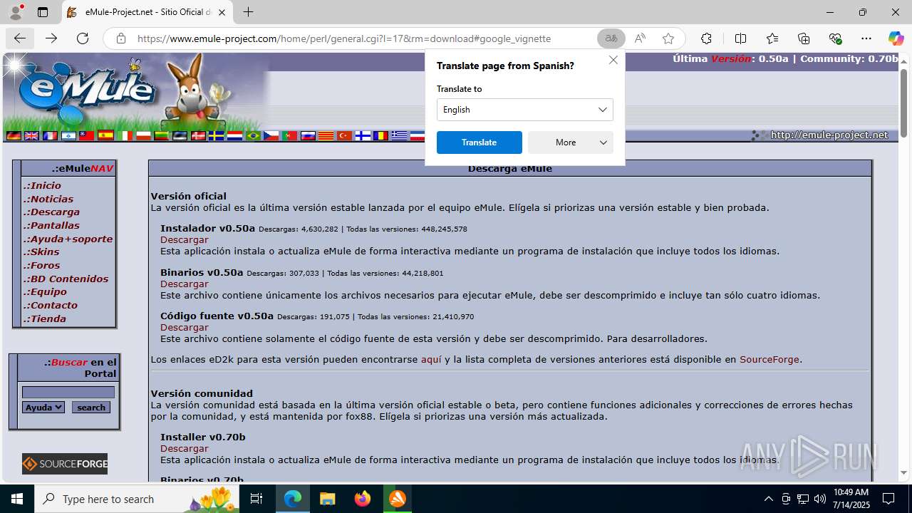
Task: Select the Swedish flag language
Action: (x=217, y=135)
